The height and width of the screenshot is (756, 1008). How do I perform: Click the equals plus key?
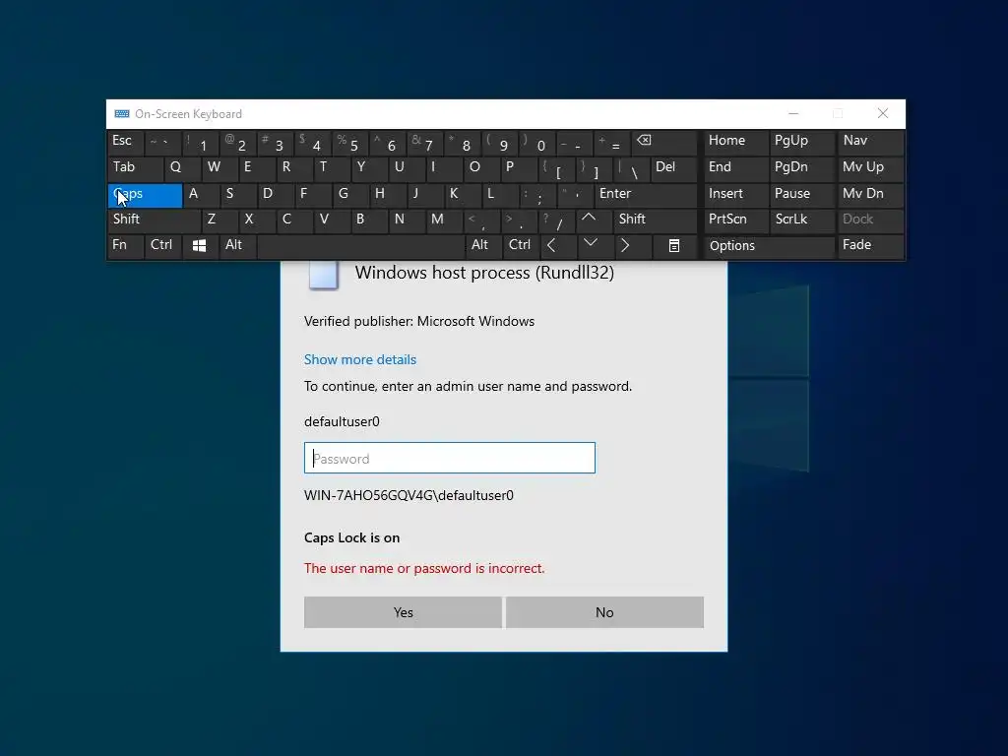pyautogui.click(x=611, y=143)
